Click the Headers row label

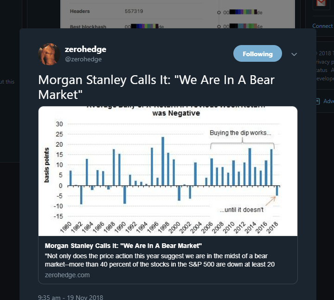[79, 11]
